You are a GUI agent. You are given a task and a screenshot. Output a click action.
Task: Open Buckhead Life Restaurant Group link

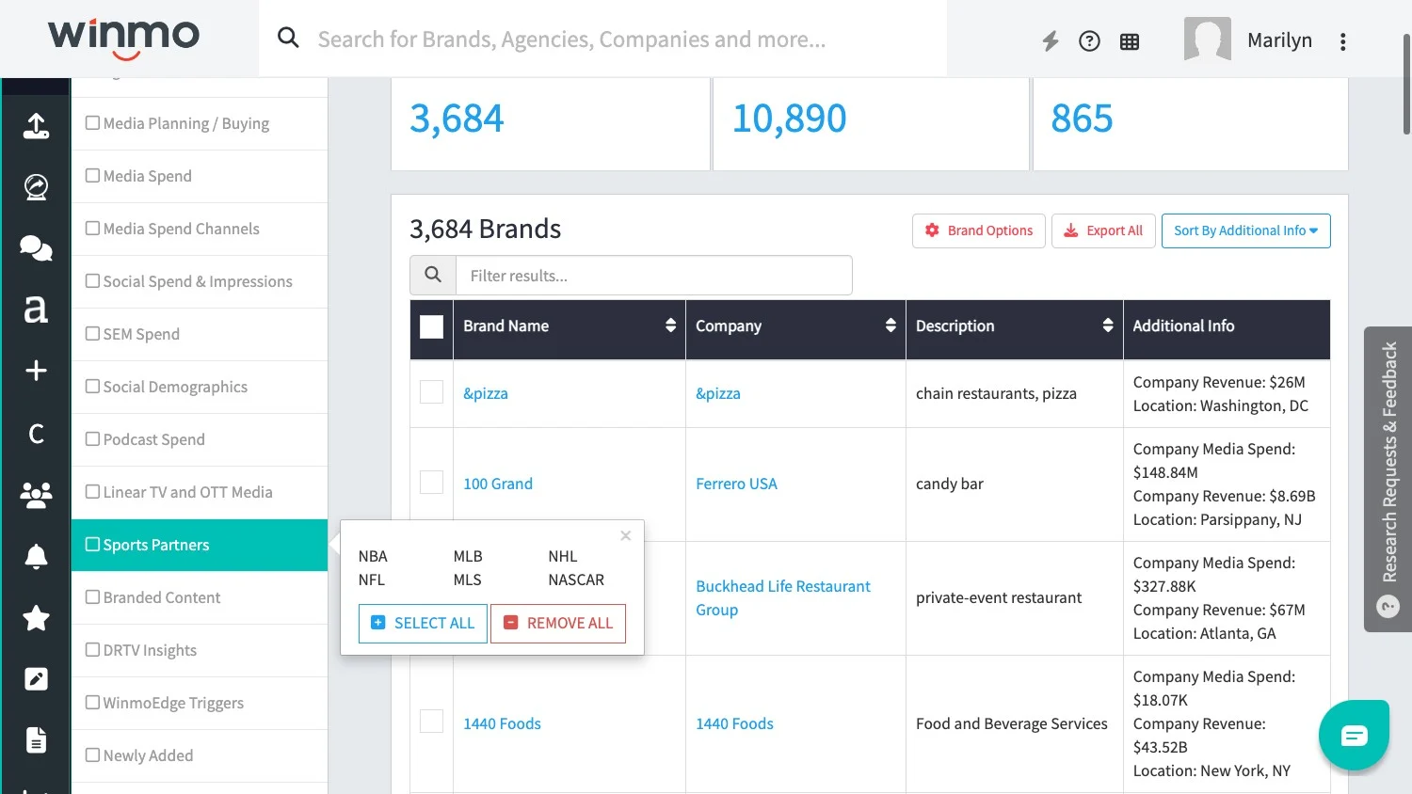click(x=783, y=597)
